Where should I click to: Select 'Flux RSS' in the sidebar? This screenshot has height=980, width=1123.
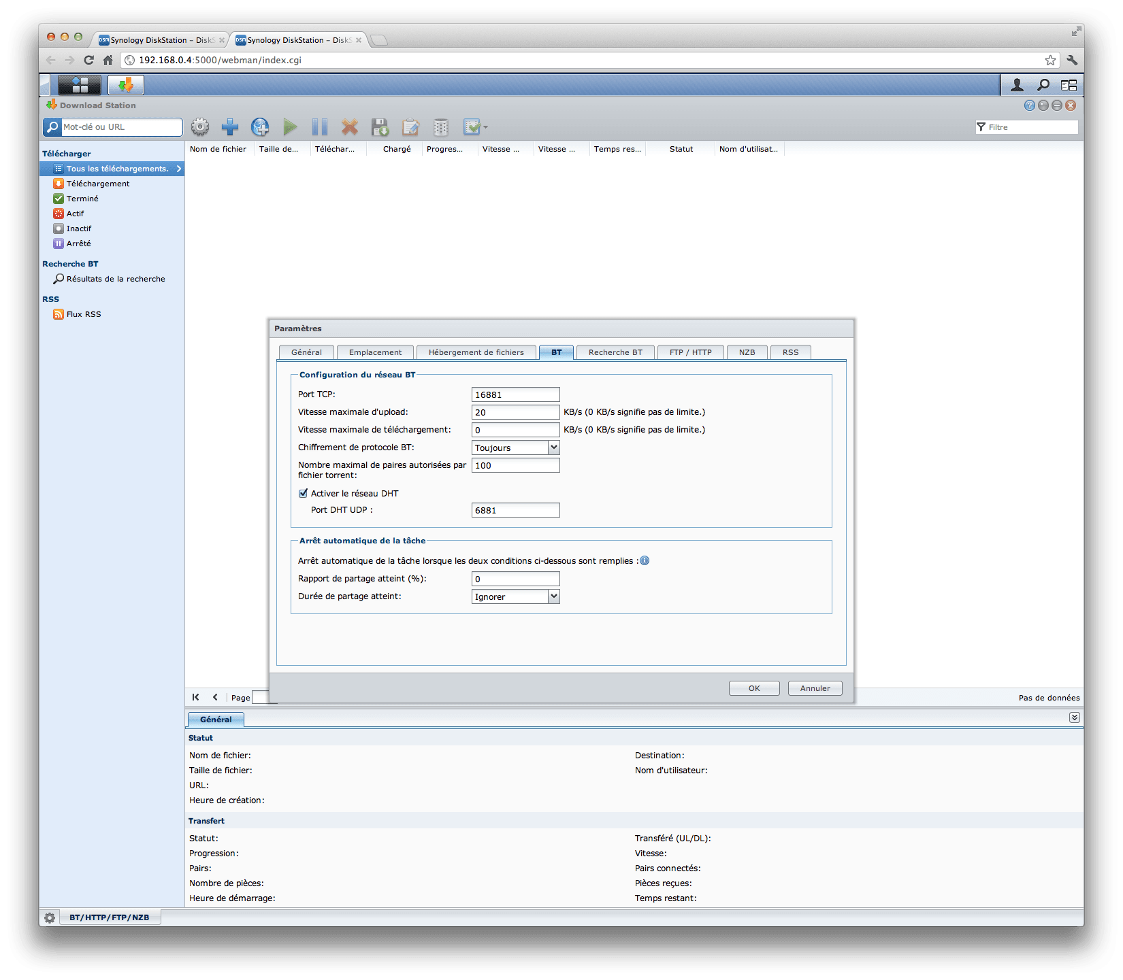tap(84, 314)
